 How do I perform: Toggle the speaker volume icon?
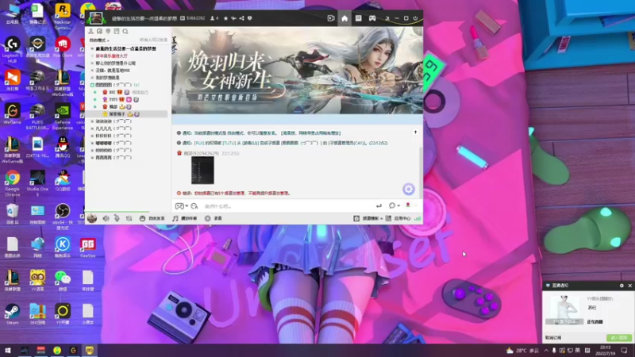[x=106, y=219]
